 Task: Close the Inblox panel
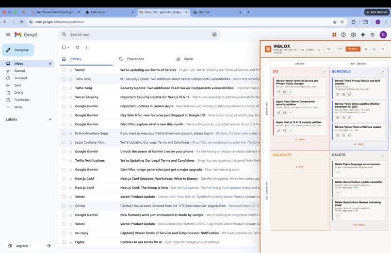tap(383, 49)
